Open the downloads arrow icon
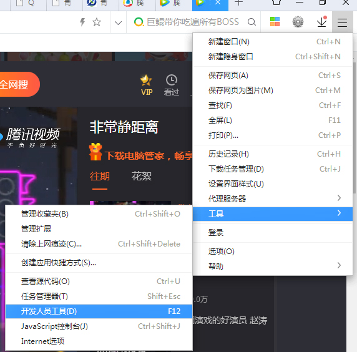The height and width of the screenshot is (352, 357). (321, 22)
